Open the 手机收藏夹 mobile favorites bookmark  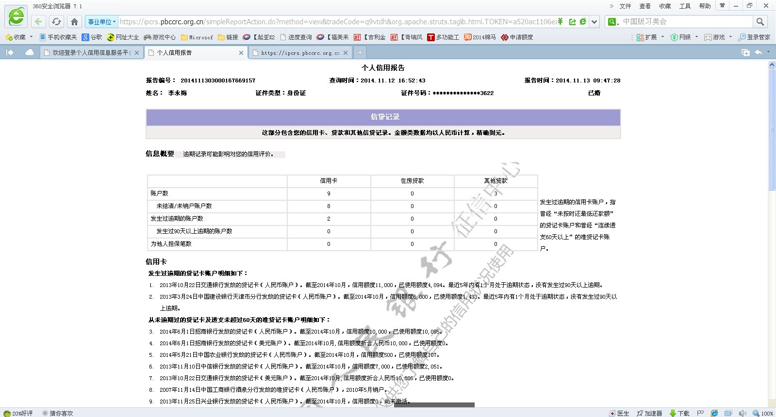coord(58,37)
